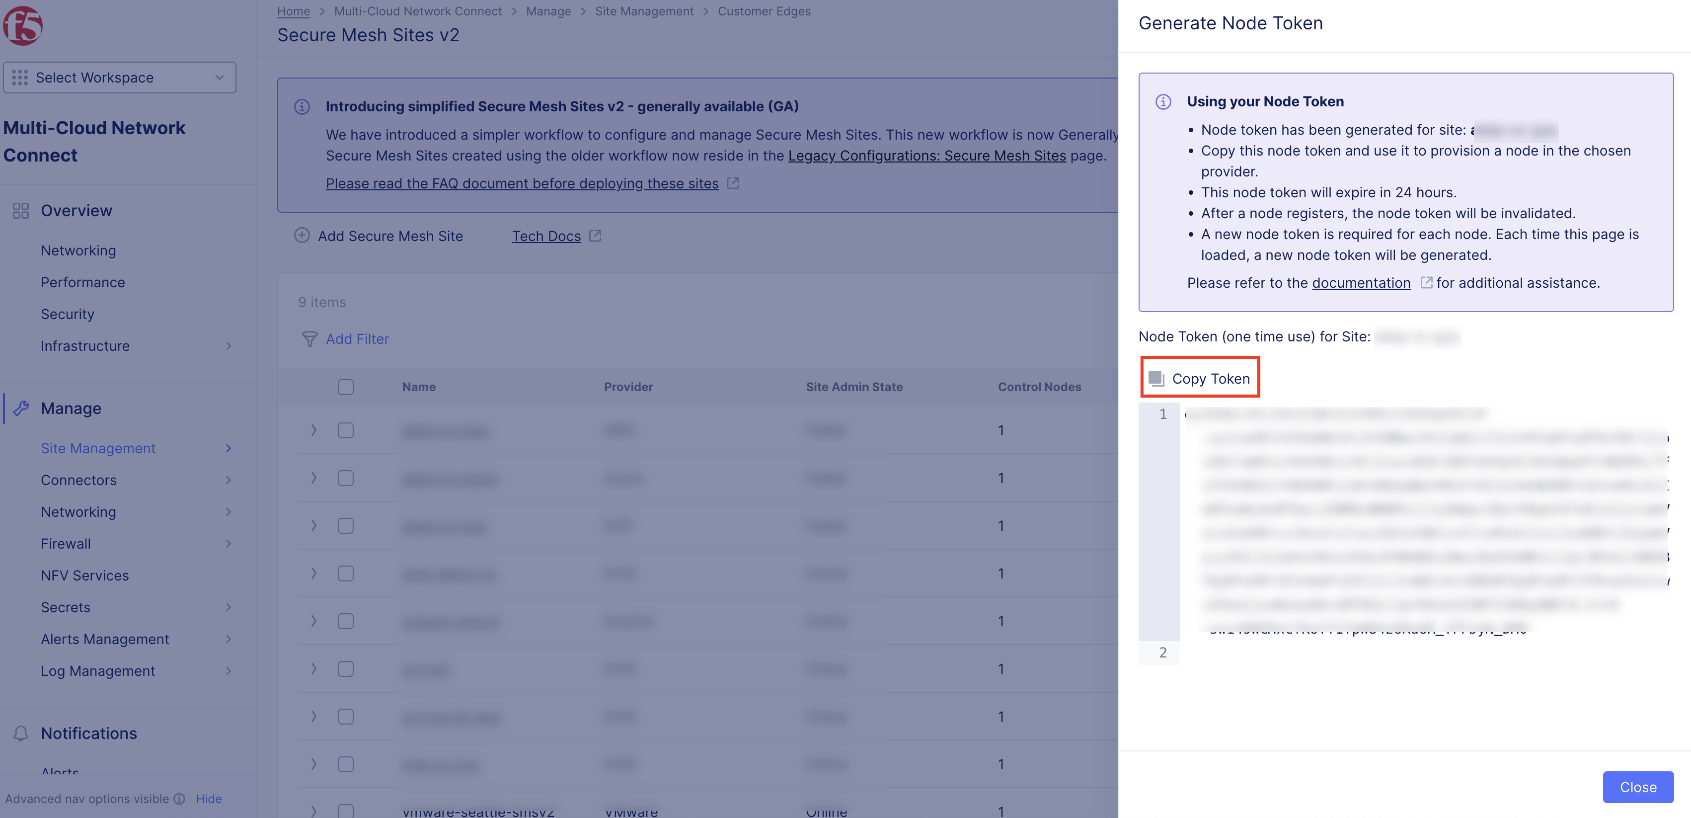1691x818 pixels.
Task: Click the Manage wrench icon
Action: coord(20,409)
